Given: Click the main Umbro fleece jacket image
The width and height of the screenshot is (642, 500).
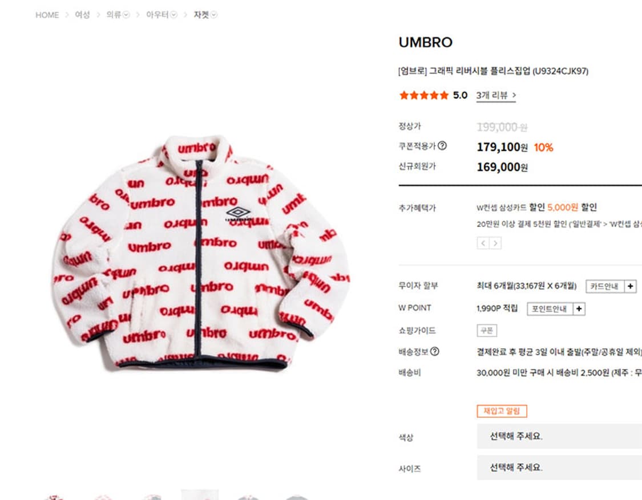Looking at the screenshot, I should click(201, 251).
